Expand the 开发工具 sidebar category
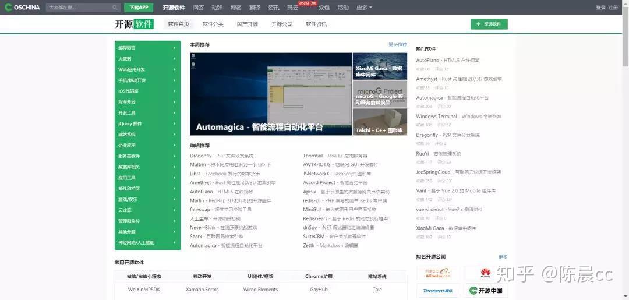The image size is (629, 300). coord(147,112)
